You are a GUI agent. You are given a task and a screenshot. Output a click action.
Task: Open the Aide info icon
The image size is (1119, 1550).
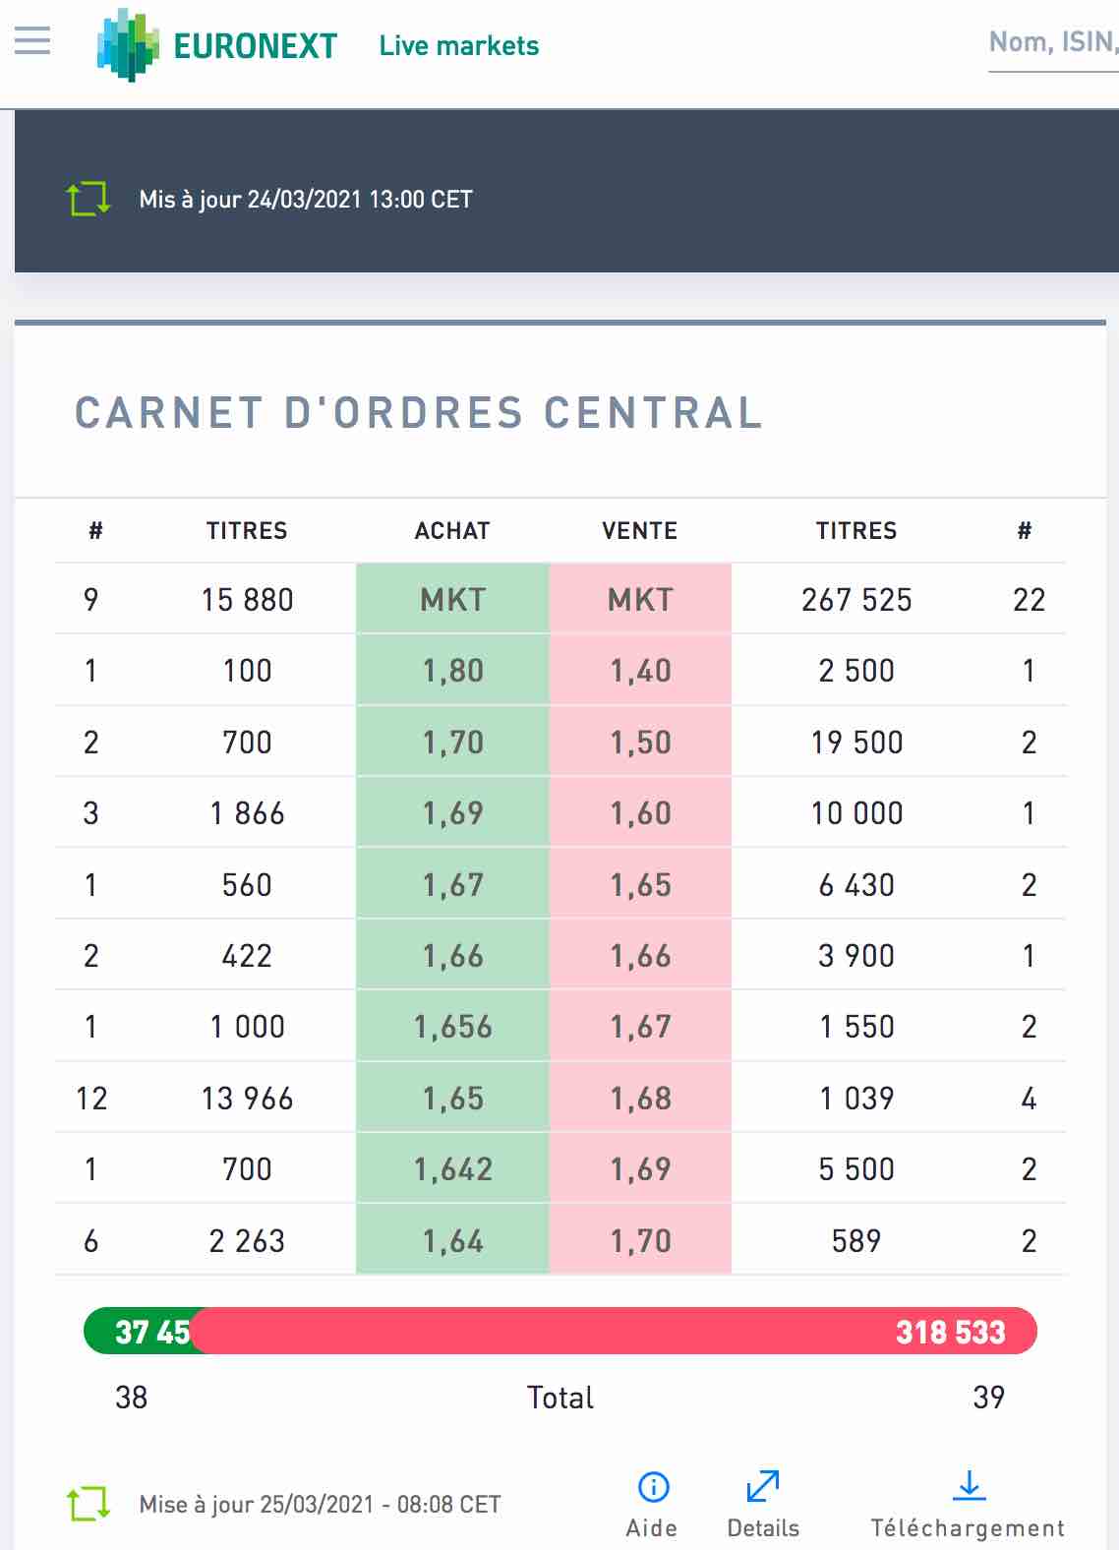[653, 1487]
